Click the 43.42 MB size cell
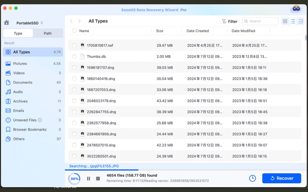The height and width of the screenshot is (192, 308). point(165,101)
